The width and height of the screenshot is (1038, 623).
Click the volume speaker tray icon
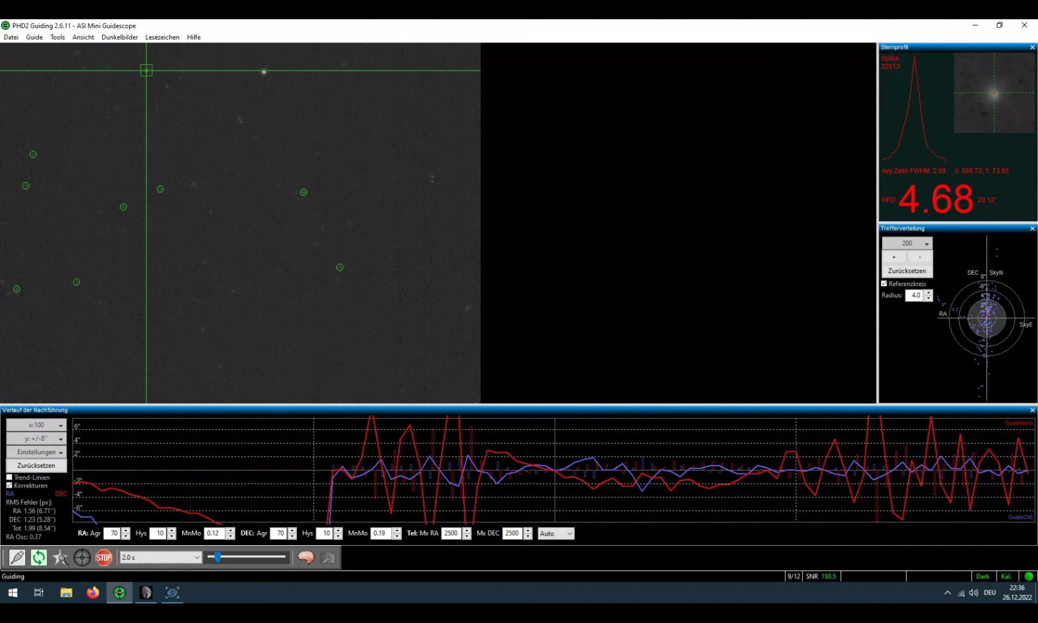(974, 593)
